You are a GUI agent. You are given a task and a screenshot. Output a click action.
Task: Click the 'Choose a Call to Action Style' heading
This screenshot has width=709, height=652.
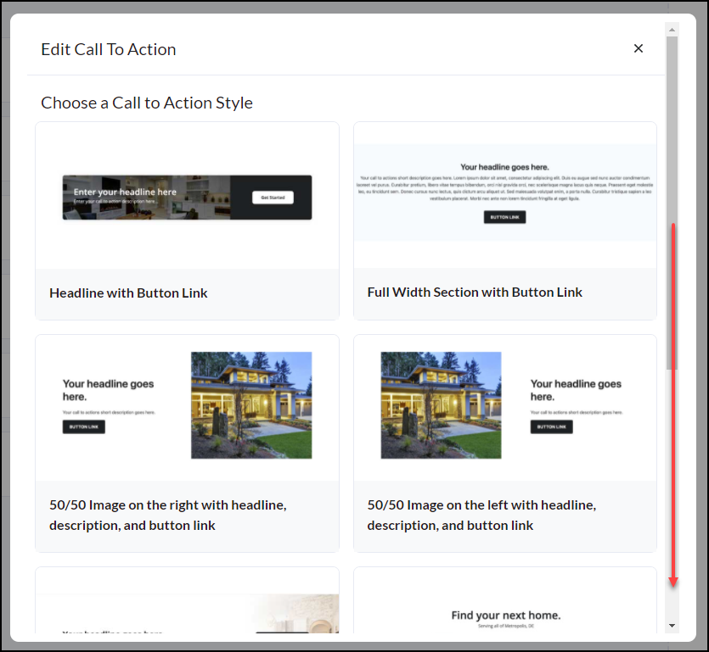click(147, 103)
